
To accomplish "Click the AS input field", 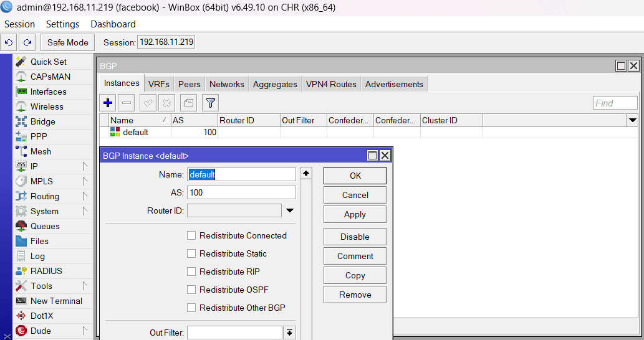I will 241,192.
